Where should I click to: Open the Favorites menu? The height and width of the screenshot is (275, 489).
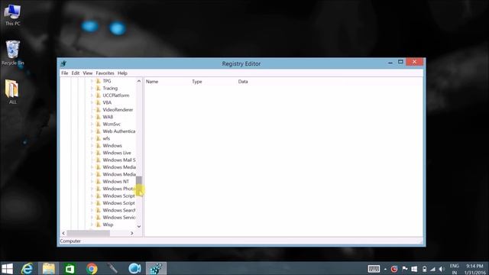(x=105, y=73)
